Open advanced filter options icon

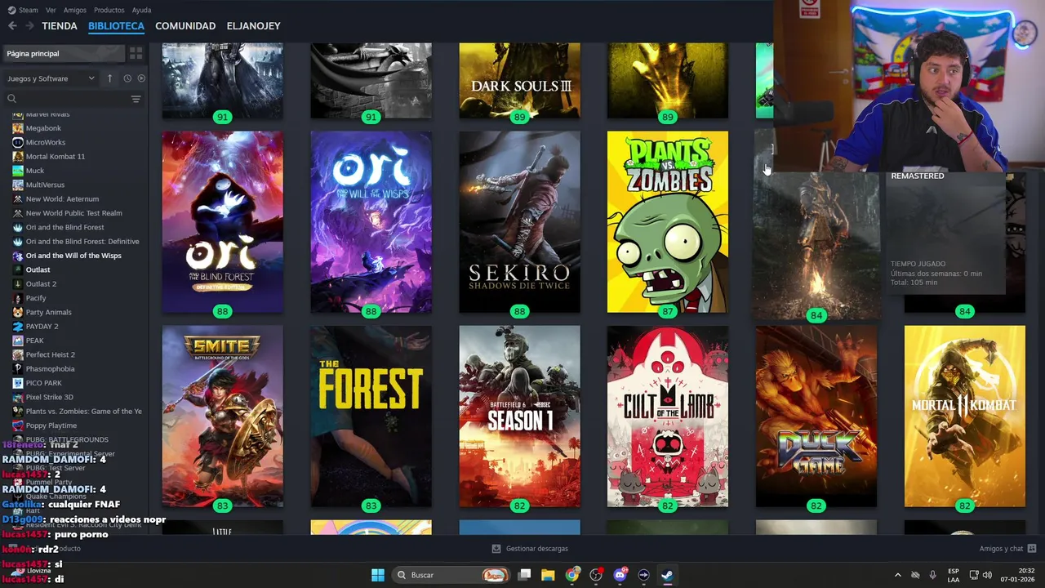[x=136, y=99]
